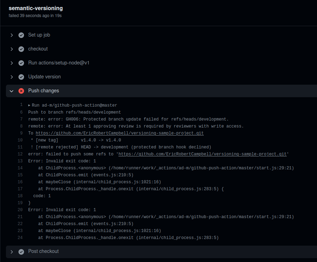Expand the Post checkout step chevron
The width and height of the screenshot is (317, 262).
(x=12, y=252)
